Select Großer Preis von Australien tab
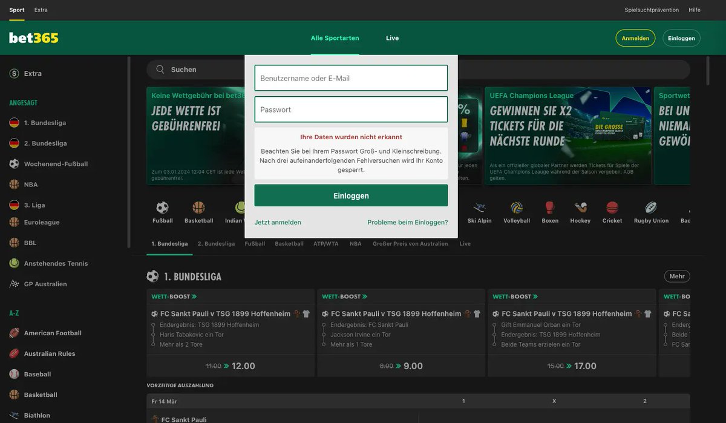 (x=410, y=244)
